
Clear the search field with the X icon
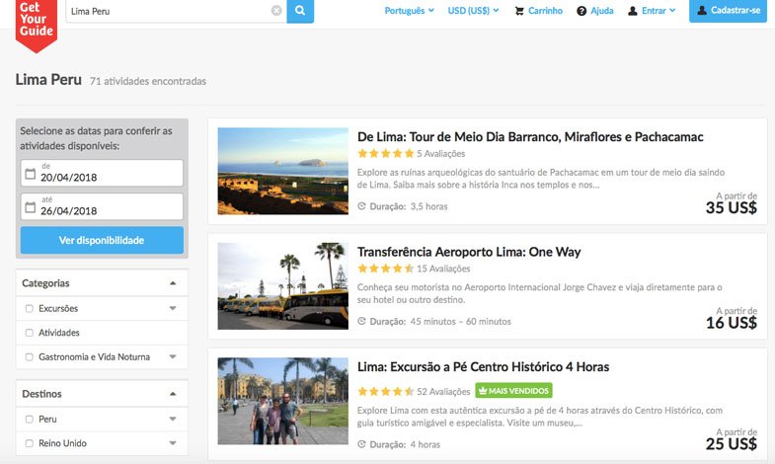276,11
